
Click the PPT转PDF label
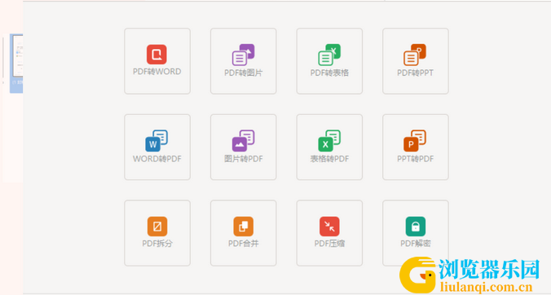click(416, 159)
